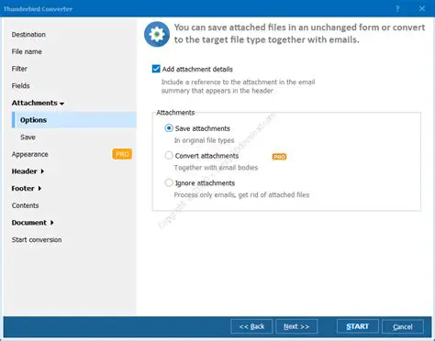Expand the Header section arrow
The width and height of the screenshot is (435, 341).
42,171
